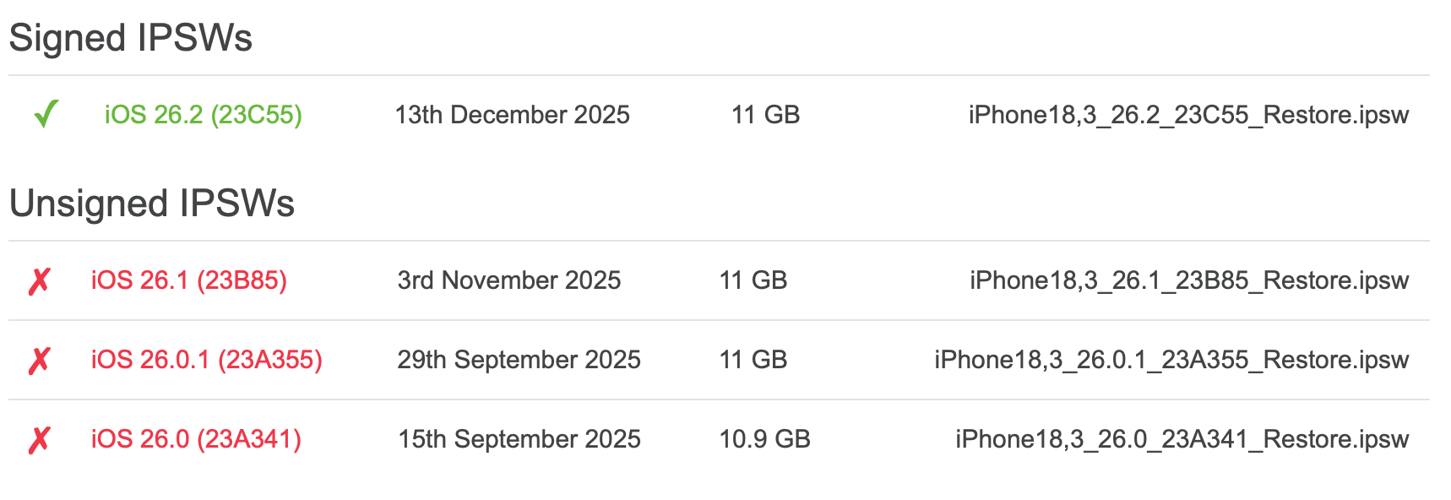This screenshot has width=1451, height=500.
Task: Click the green checkmark for iOS 26.2
Action: [46, 114]
